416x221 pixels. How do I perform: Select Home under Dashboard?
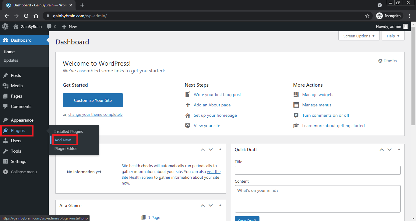click(9, 52)
